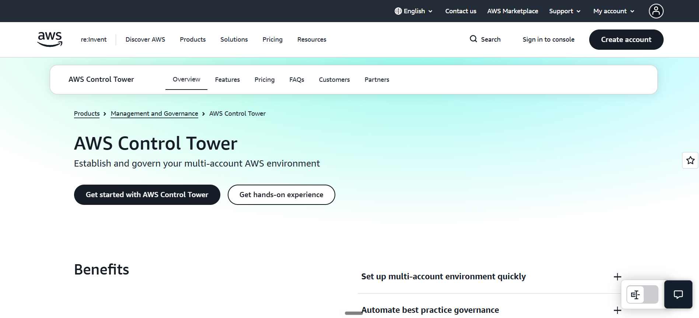699x318 pixels.
Task: Click the AWS Control Tower breadcrumb text
Action: click(237, 113)
